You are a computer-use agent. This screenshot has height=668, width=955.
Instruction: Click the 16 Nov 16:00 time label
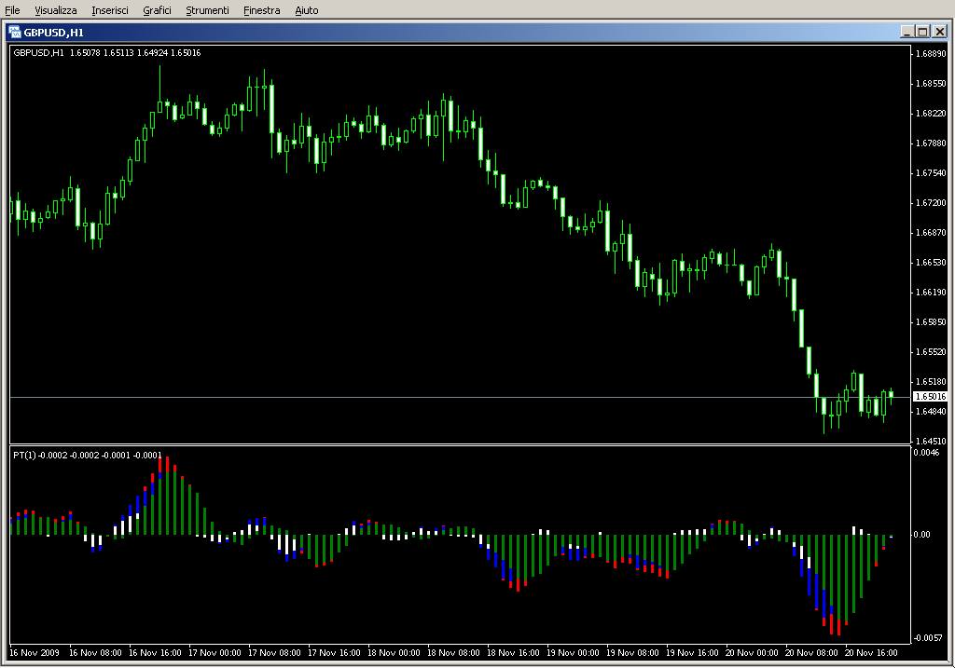pyautogui.click(x=156, y=653)
